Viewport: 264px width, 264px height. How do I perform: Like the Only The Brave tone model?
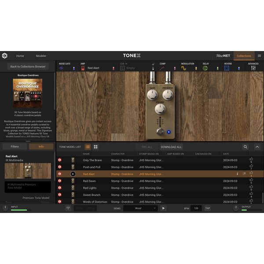[251, 159]
